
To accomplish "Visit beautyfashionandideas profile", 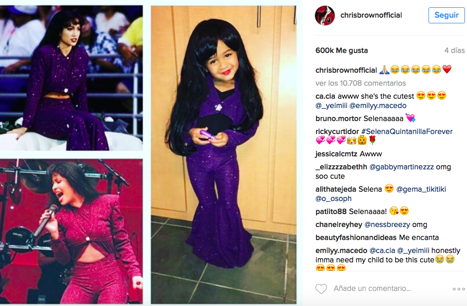I will click(x=356, y=237).
